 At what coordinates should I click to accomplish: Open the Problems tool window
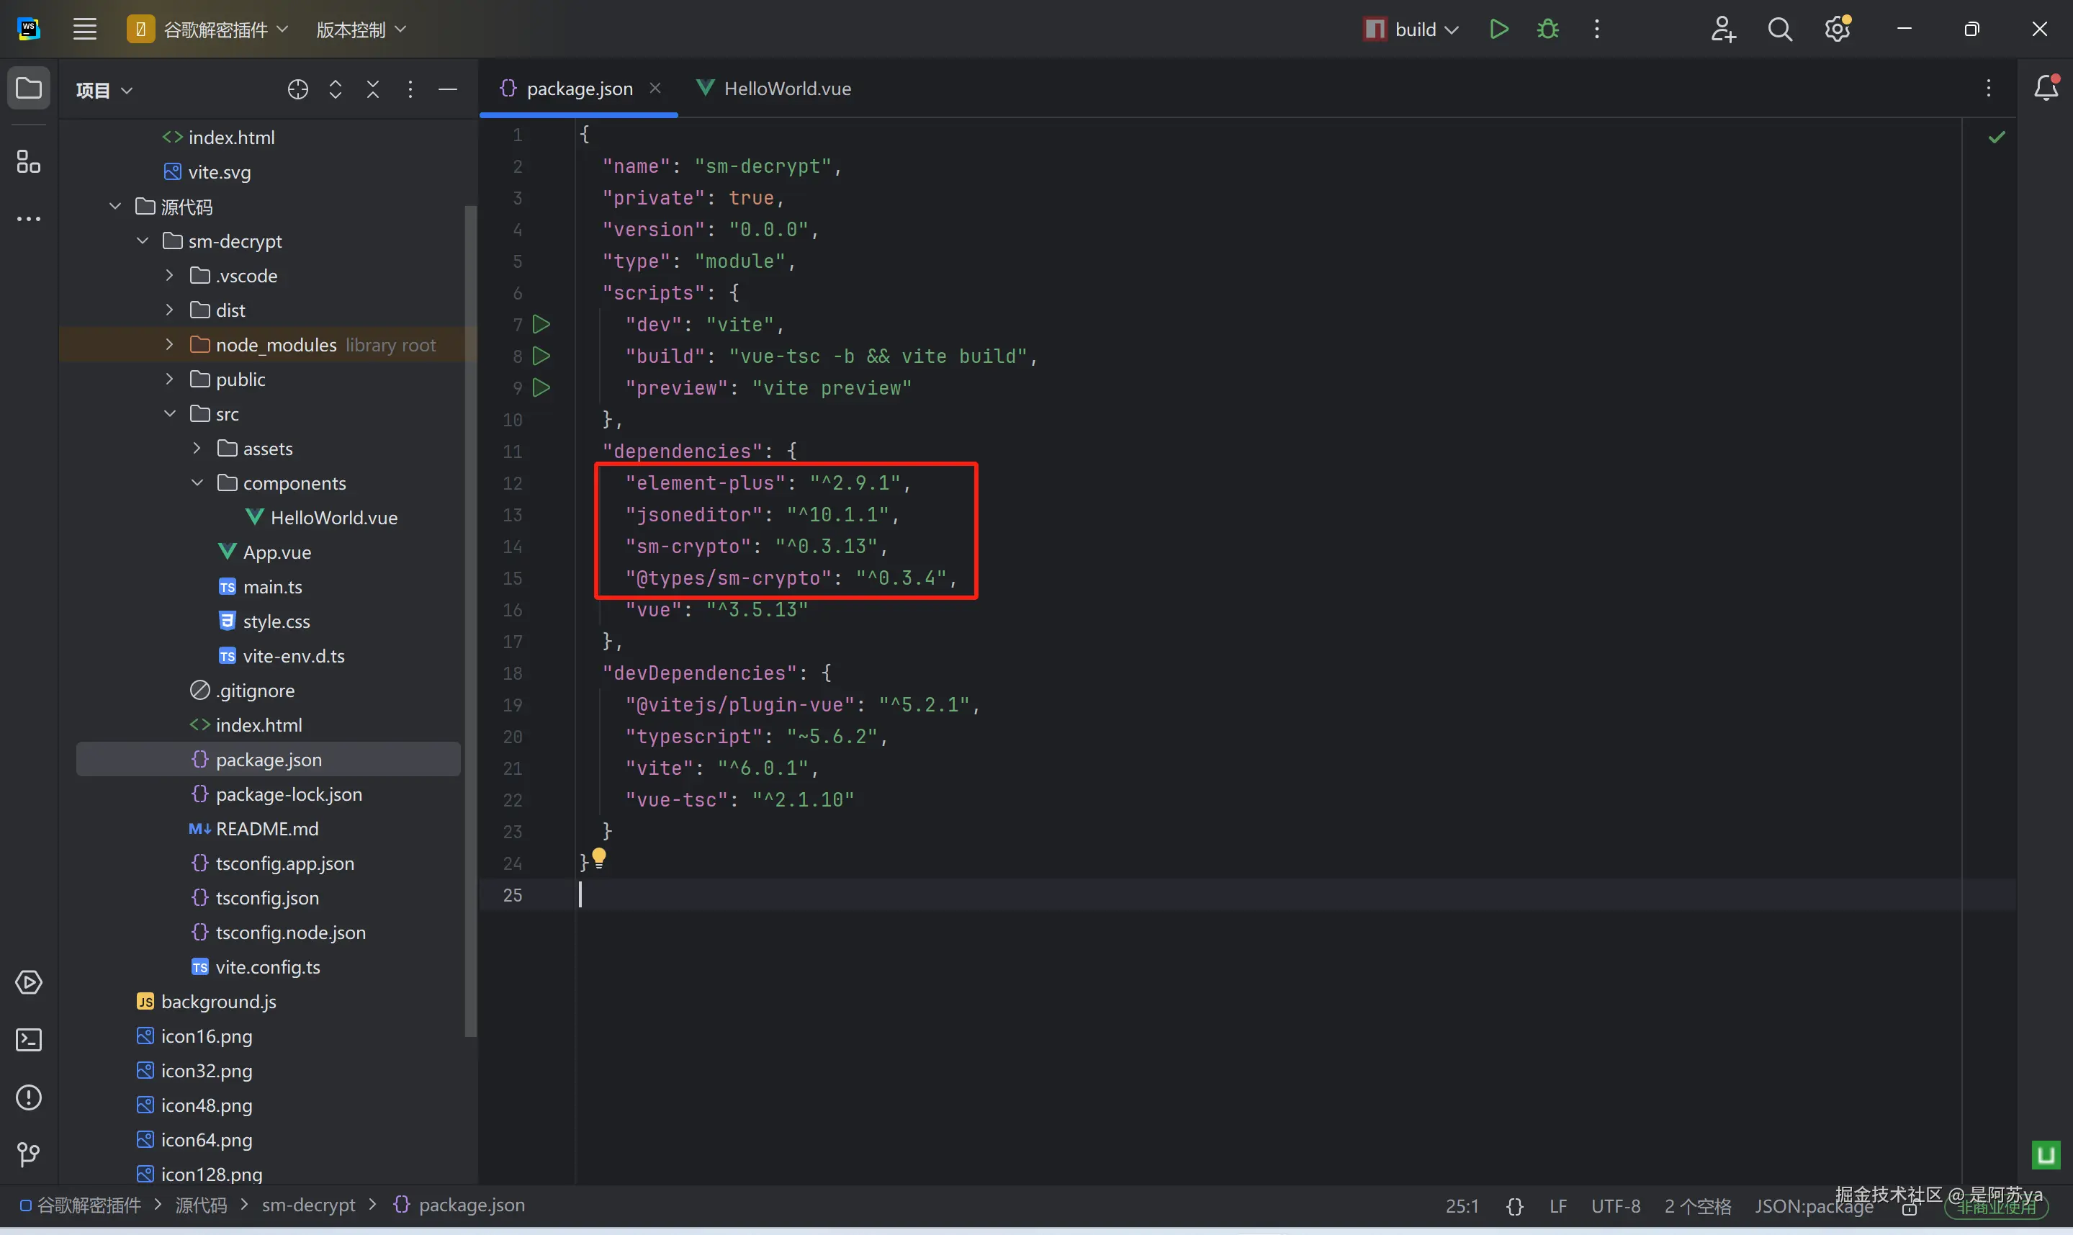coord(28,1097)
